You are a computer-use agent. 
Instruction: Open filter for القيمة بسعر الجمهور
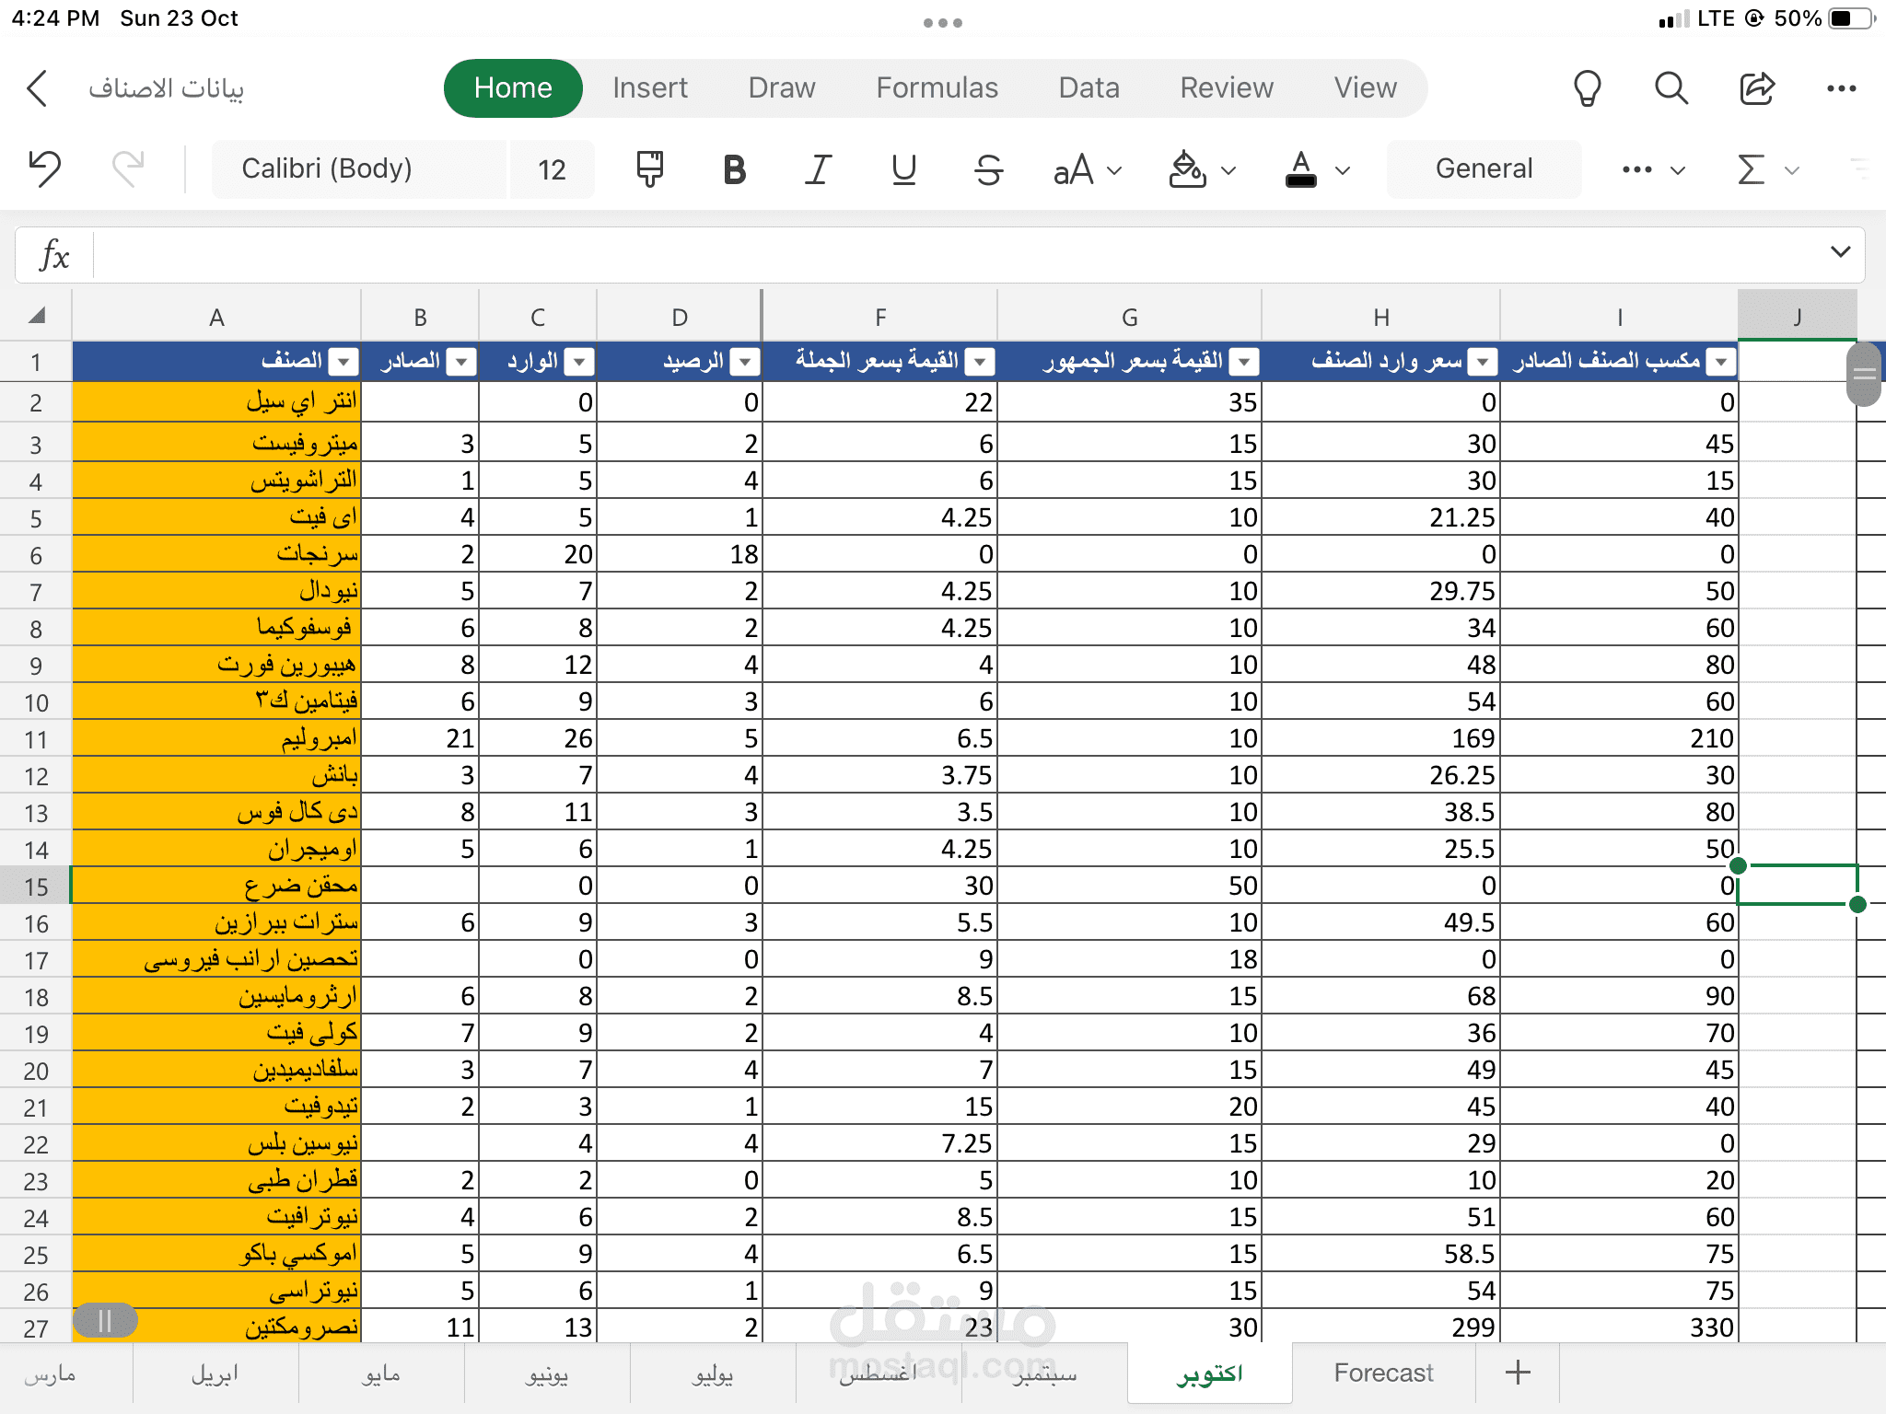1244,362
